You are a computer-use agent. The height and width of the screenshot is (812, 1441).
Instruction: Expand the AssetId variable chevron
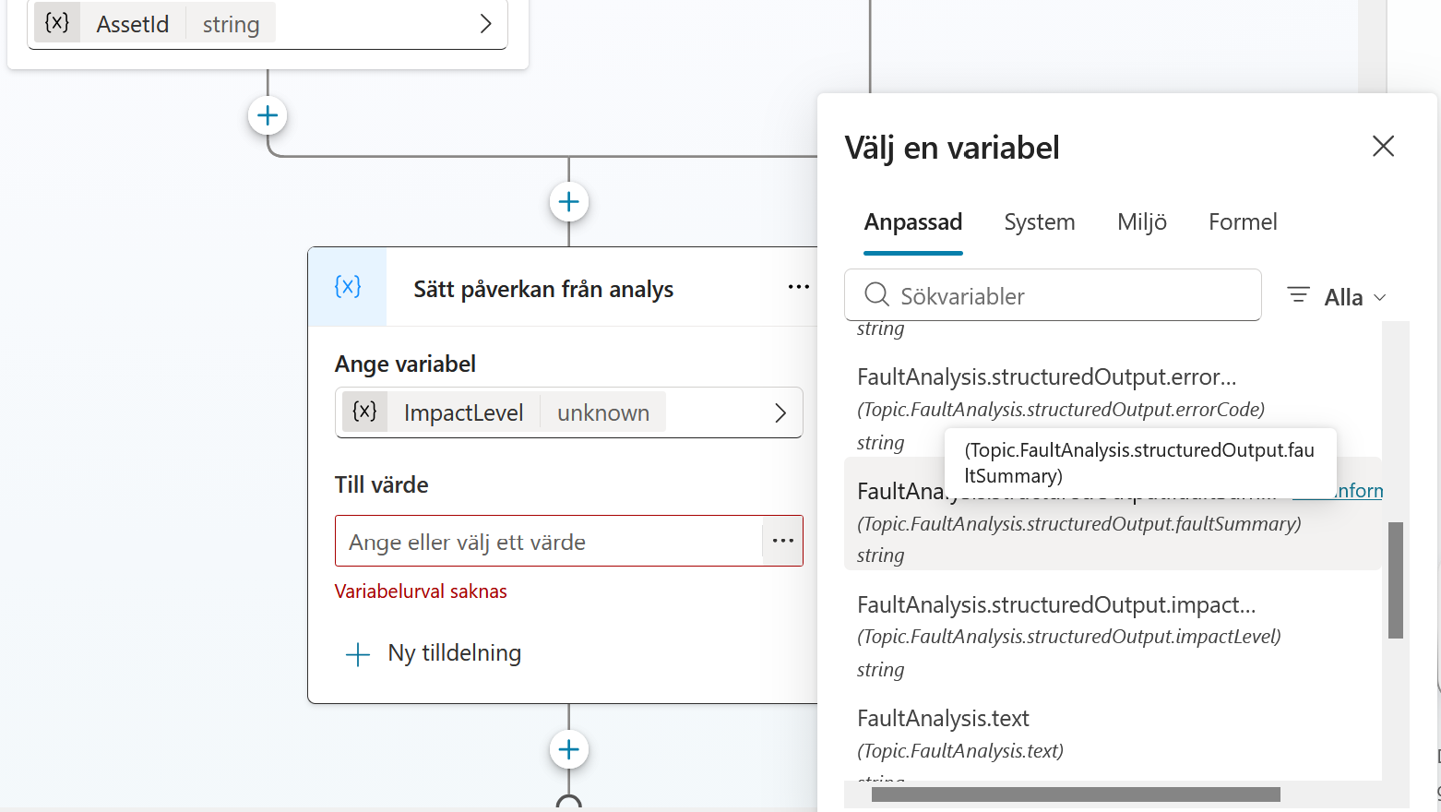[486, 24]
